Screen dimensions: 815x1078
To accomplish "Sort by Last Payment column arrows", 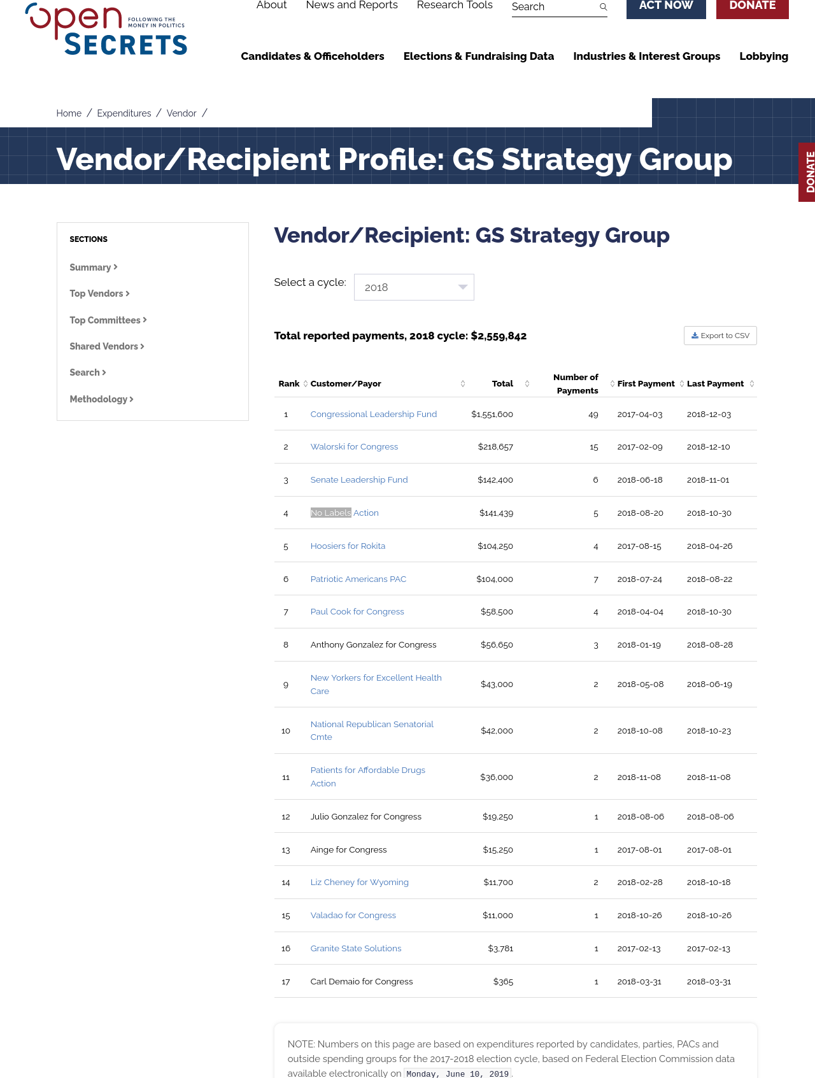I will click(752, 383).
